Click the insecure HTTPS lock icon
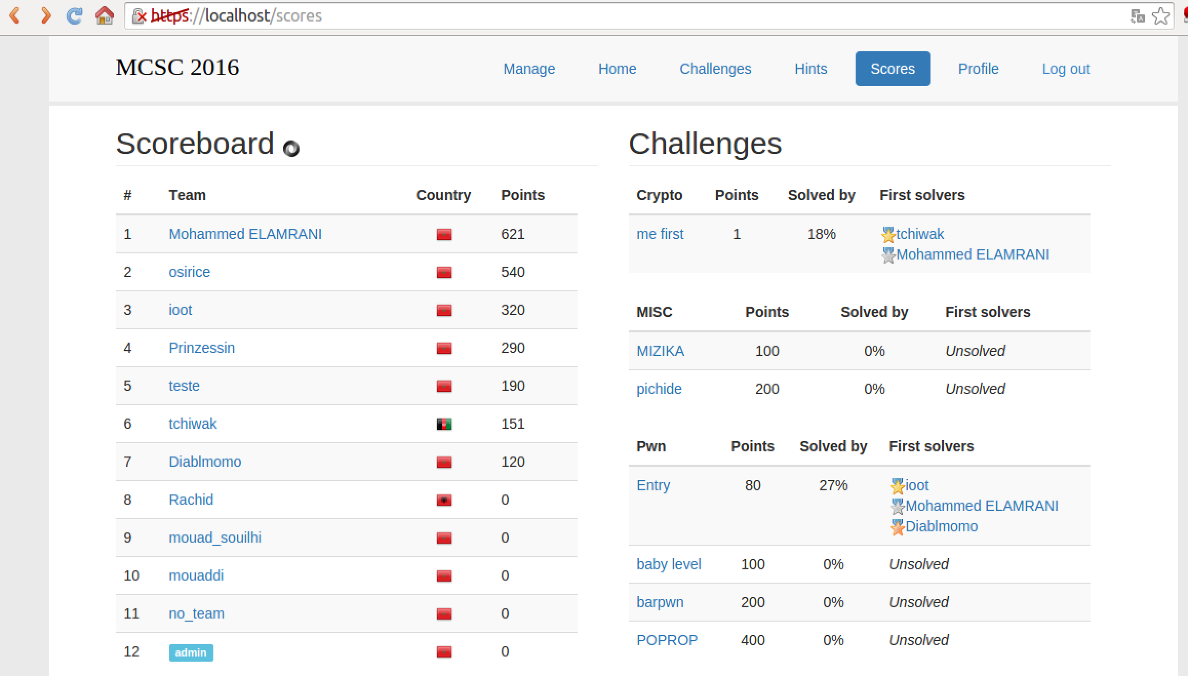This screenshot has height=676, width=1188. coord(139,16)
